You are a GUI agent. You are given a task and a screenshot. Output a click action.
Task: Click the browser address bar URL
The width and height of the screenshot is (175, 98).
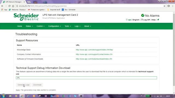click(43, 6)
